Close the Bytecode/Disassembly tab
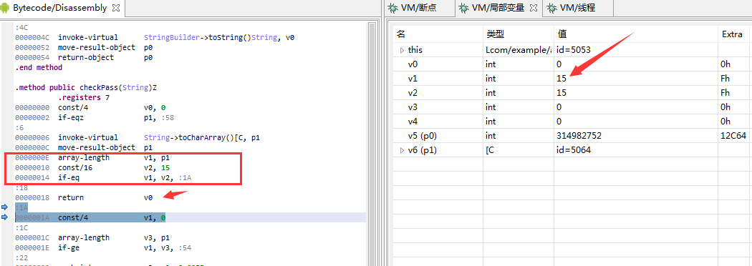The image size is (752, 266). (115, 8)
